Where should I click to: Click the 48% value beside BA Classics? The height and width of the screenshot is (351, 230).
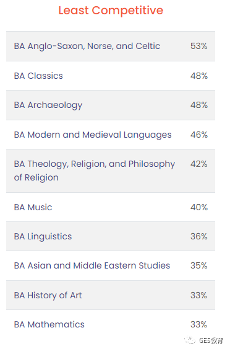[x=199, y=76]
